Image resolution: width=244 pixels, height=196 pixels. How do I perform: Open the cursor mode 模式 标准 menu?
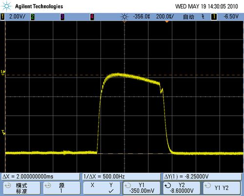pyautogui.click(x=21, y=188)
